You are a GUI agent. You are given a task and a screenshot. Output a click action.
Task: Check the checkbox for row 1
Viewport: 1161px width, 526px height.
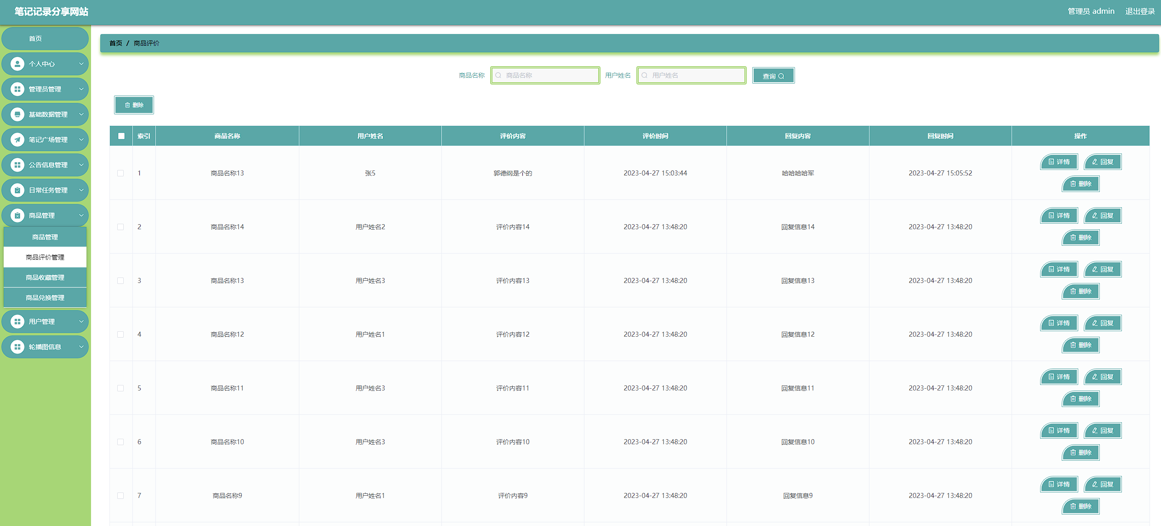pyautogui.click(x=120, y=173)
